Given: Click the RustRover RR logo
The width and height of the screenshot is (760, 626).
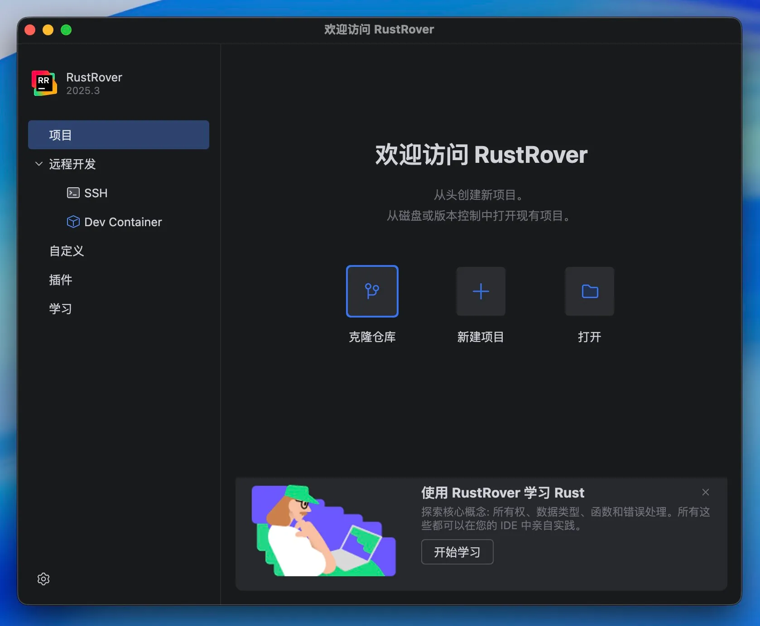Looking at the screenshot, I should point(44,83).
